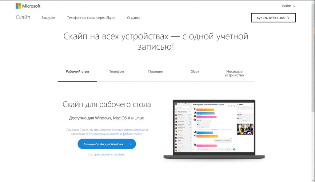Expand the Войти sign-in dropdown
Viewport: 315px width, 182px height.
coord(289,6)
